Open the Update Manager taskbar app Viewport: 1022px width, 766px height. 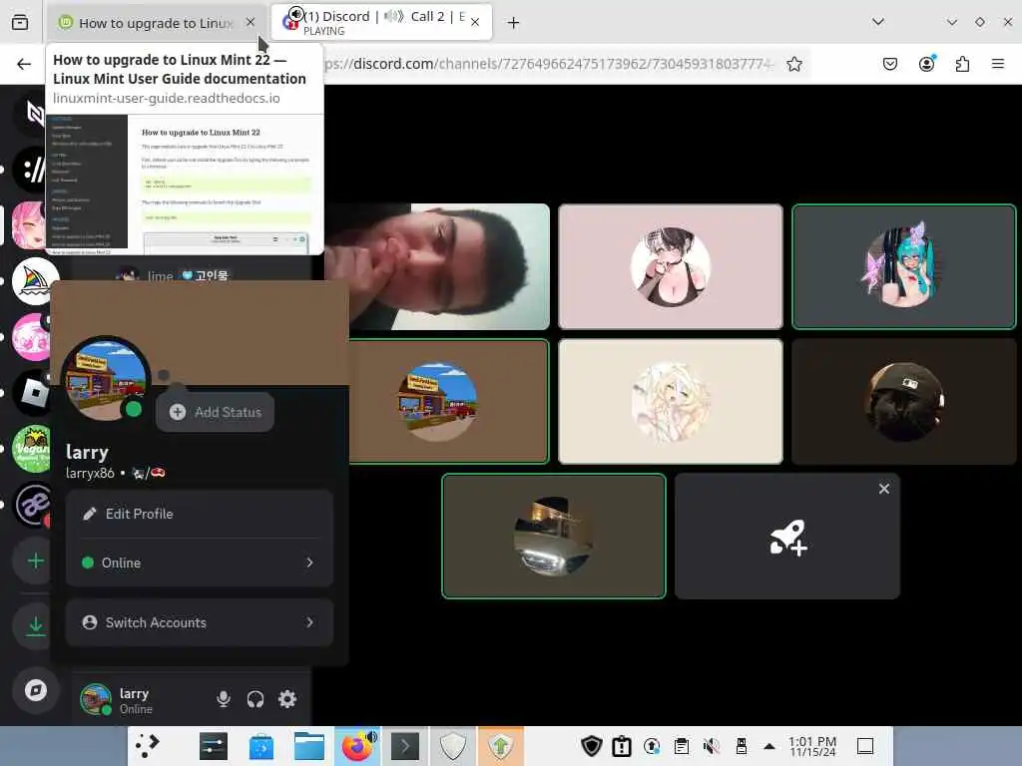(501, 746)
